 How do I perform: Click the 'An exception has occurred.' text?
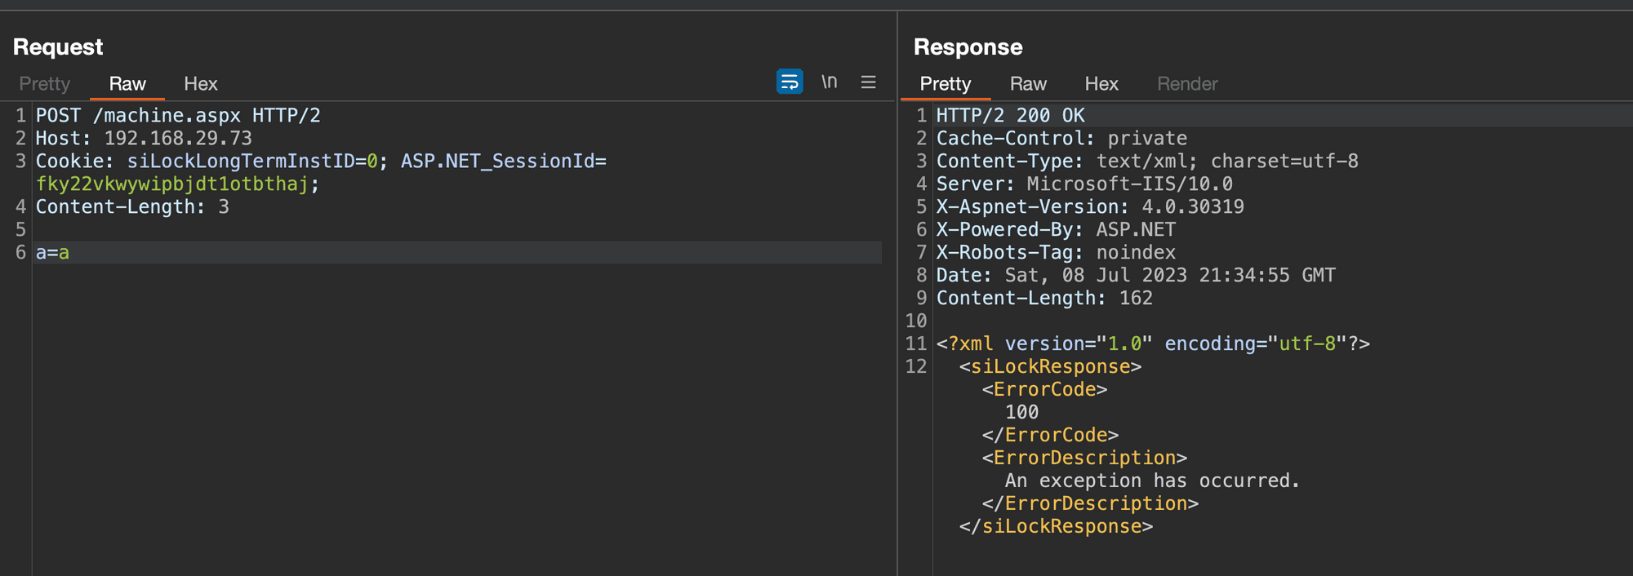tap(1151, 481)
